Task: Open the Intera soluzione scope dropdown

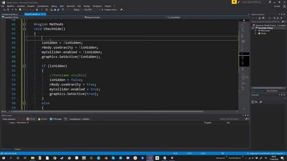Action: click(13, 119)
